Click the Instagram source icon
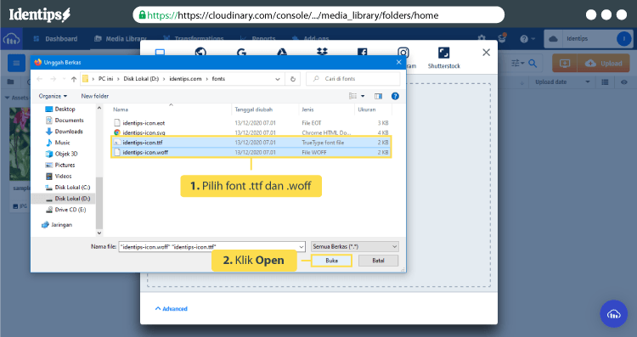This screenshot has height=337, width=637. (403, 52)
